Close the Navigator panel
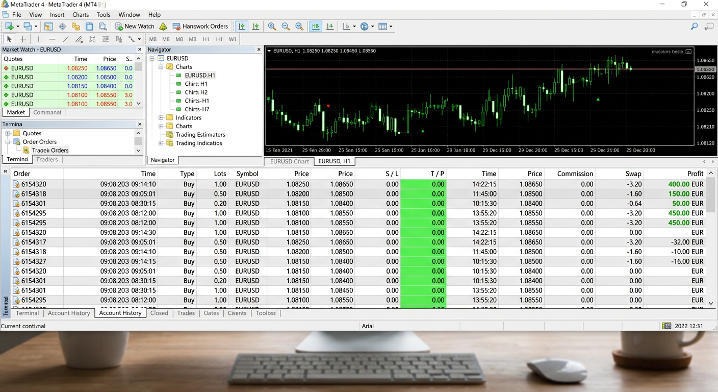718x392 pixels. 259,50
